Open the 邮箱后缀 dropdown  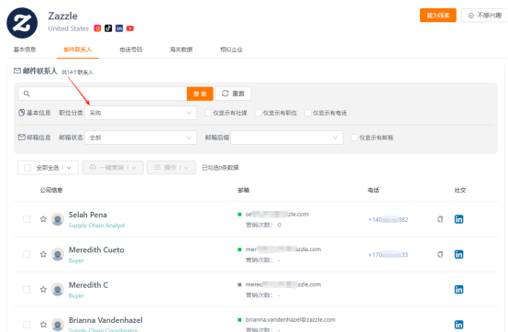click(287, 138)
